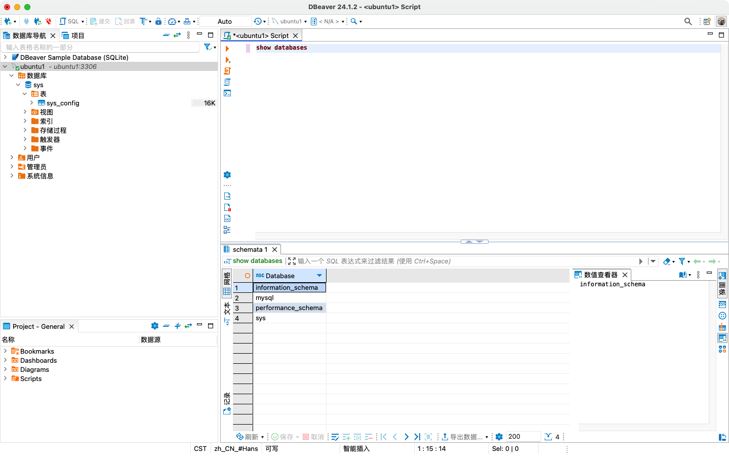Toggle 记录 record mode

click(x=227, y=403)
